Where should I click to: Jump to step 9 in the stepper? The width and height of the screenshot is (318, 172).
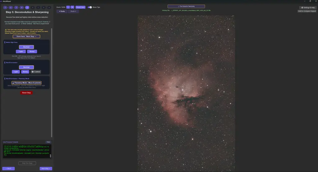[x=49, y=7]
